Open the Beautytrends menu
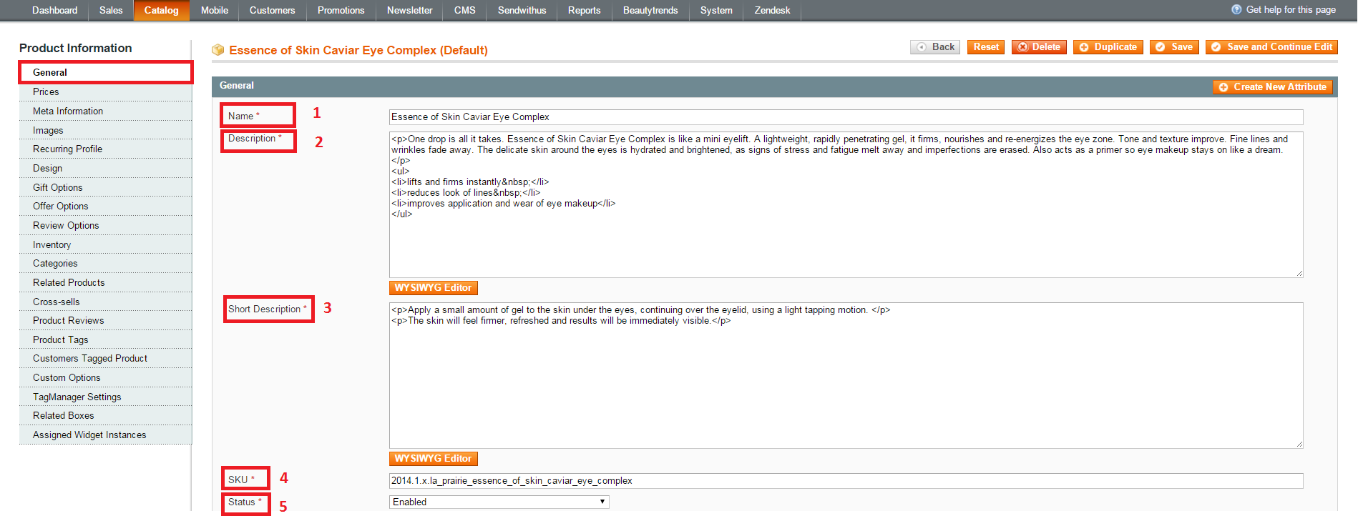This screenshot has height=526, width=1358. 650,10
